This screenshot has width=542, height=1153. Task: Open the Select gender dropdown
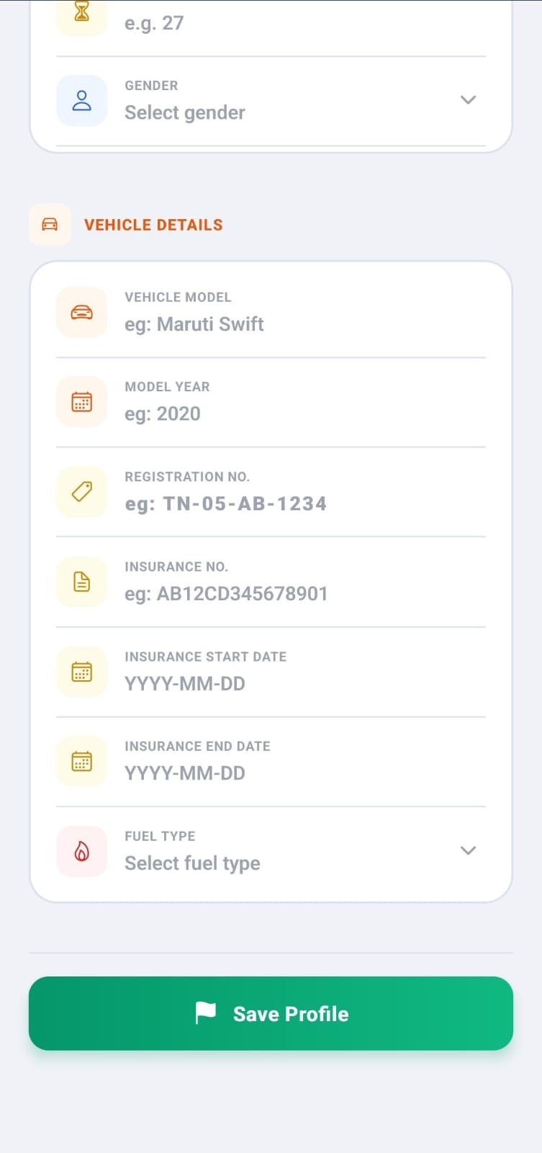point(271,101)
